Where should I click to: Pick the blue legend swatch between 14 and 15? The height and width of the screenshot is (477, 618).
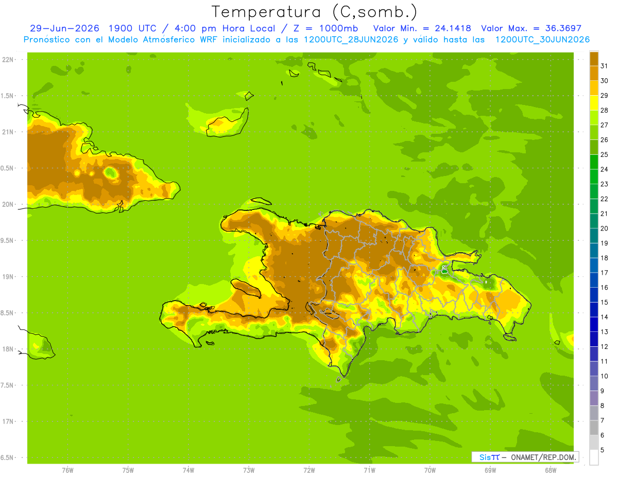click(x=594, y=310)
